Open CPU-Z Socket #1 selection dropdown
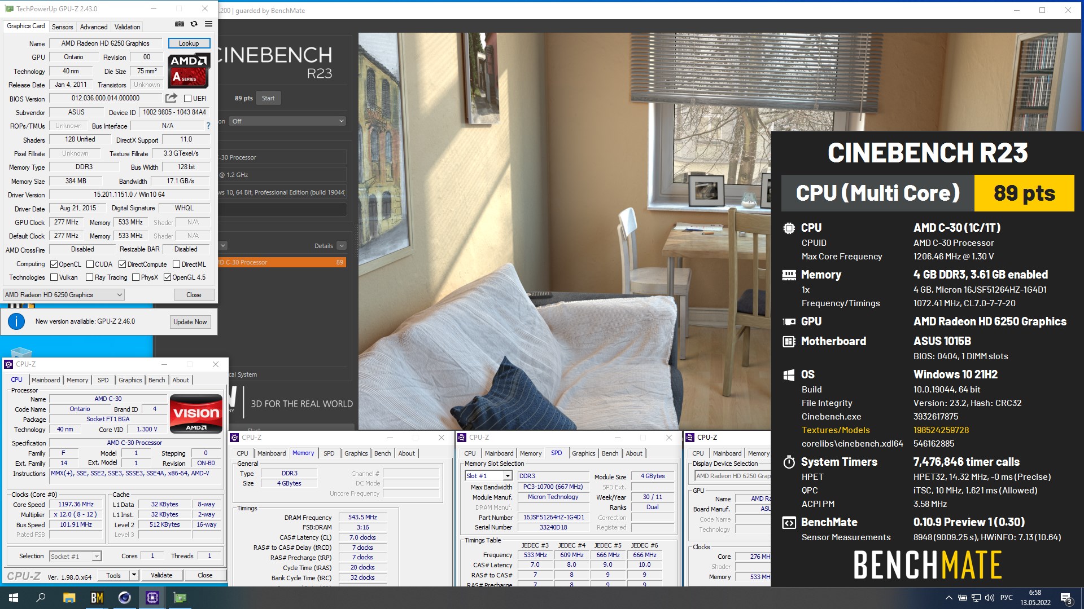The height and width of the screenshot is (609, 1084). (x=75, y=557)
